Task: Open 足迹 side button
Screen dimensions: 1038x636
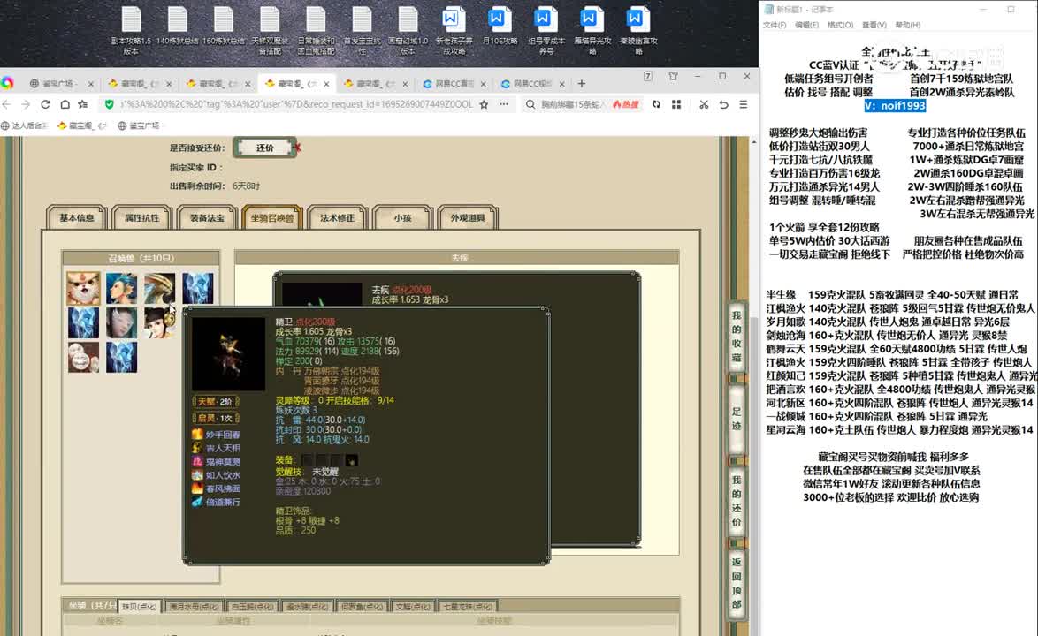Action: (x=737, y=419)
